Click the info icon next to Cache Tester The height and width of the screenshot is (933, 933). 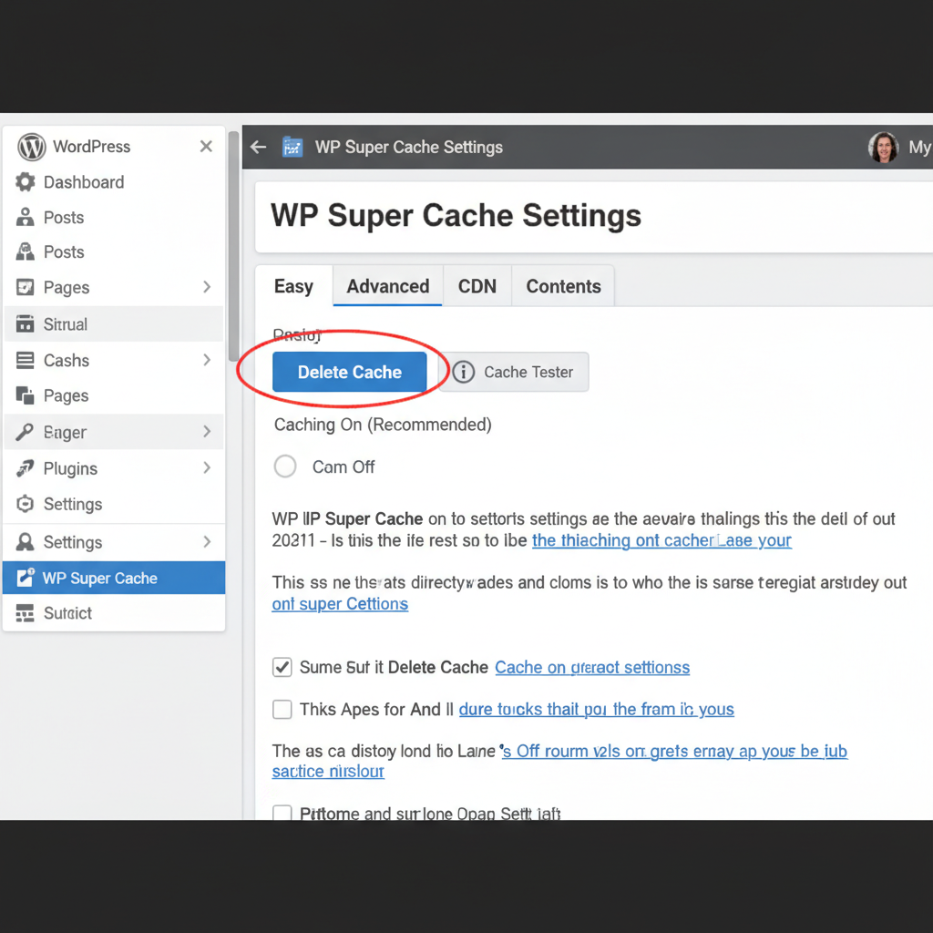click(x=464, y=372)
